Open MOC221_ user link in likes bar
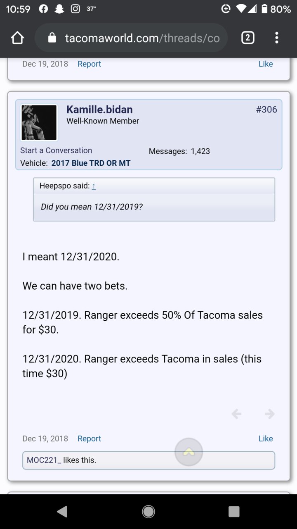 44,460
